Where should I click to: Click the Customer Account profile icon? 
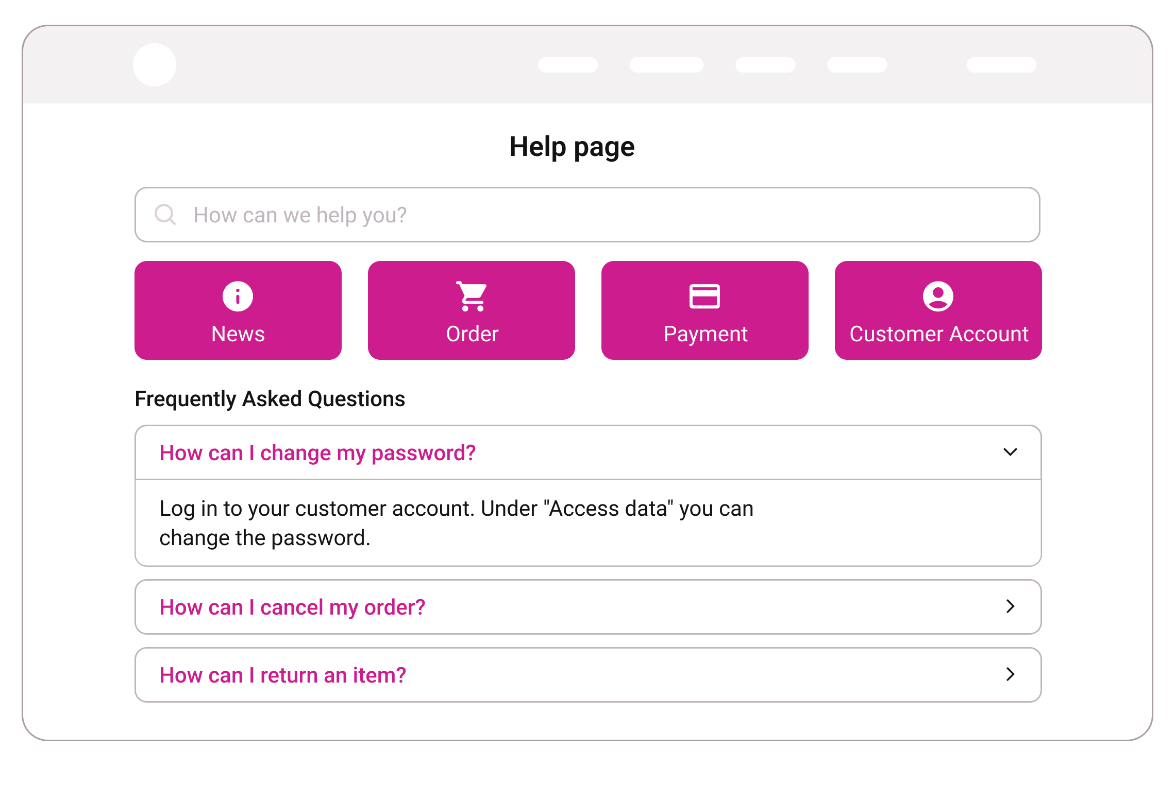tap(938, 296)
